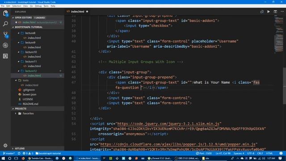Follow the jquery-3.2.1.slim.min.js URL link
Image resolution: width=286 pixels, height=161 pixels.
168,124
